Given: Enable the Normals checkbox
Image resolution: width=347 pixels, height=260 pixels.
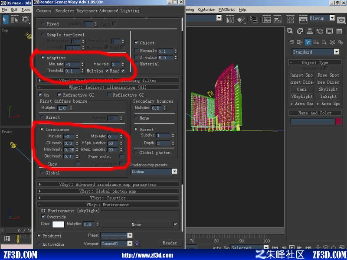Looking at the screenshot, I should click(x=137, y=51).
